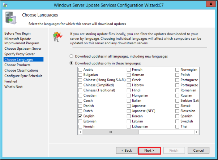
Task: Cancel the configuration wizard
Action: 198,150
